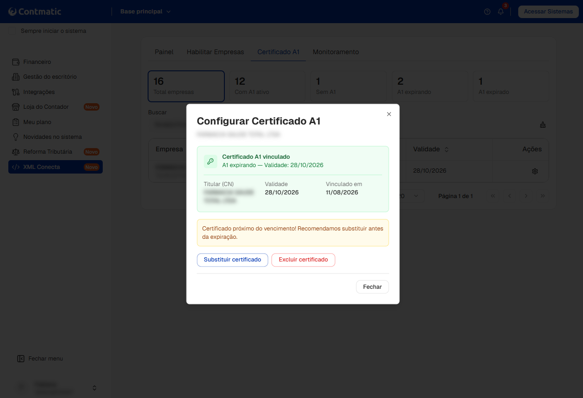Open Loja do Contador menu item
Image resolution: width=583 pixels, height=398 pixels.
click(x=56, y=107)
